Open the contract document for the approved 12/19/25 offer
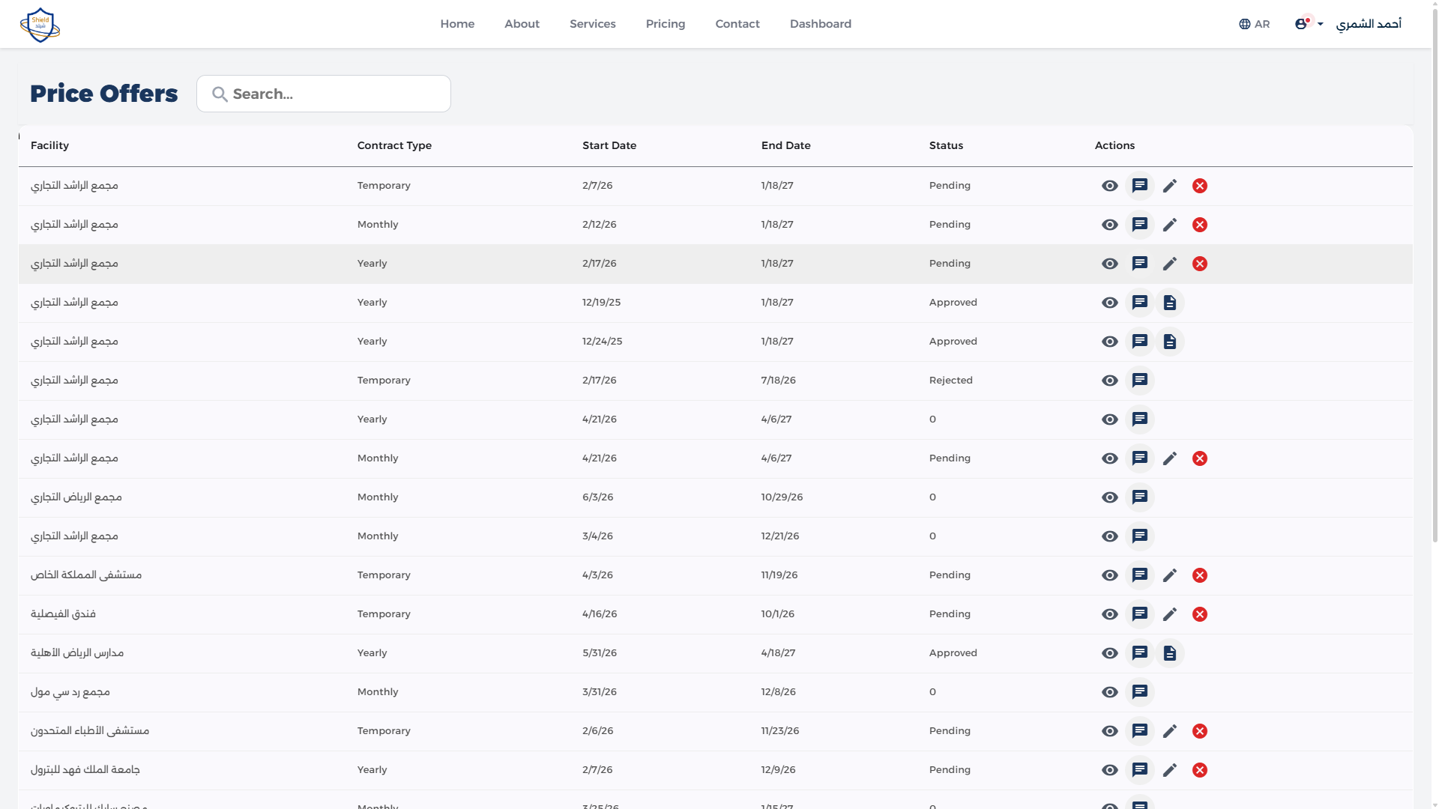Image resolution: width=1439 pixels, height=809 pixels. pyautogui.click(x=1170, y=303)
